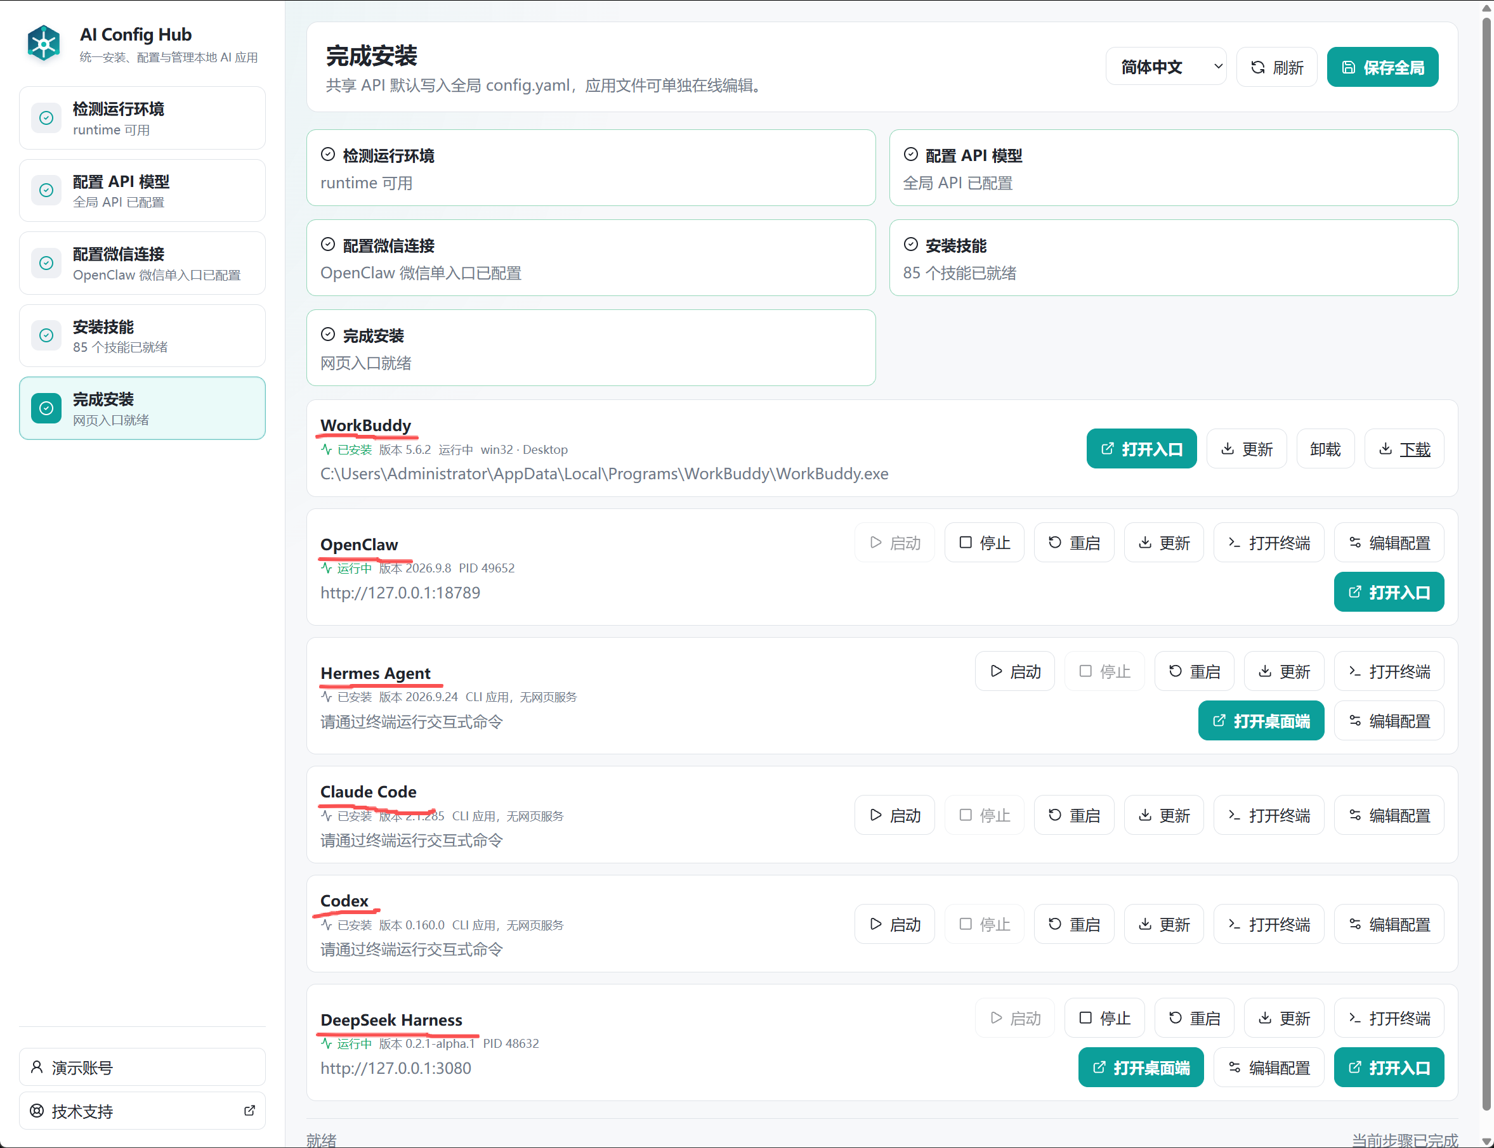The width and height of the screenshot is (1494, 1148).
Task: Start Hermes Agent with 启动
Action: [x=1014, y=672]
